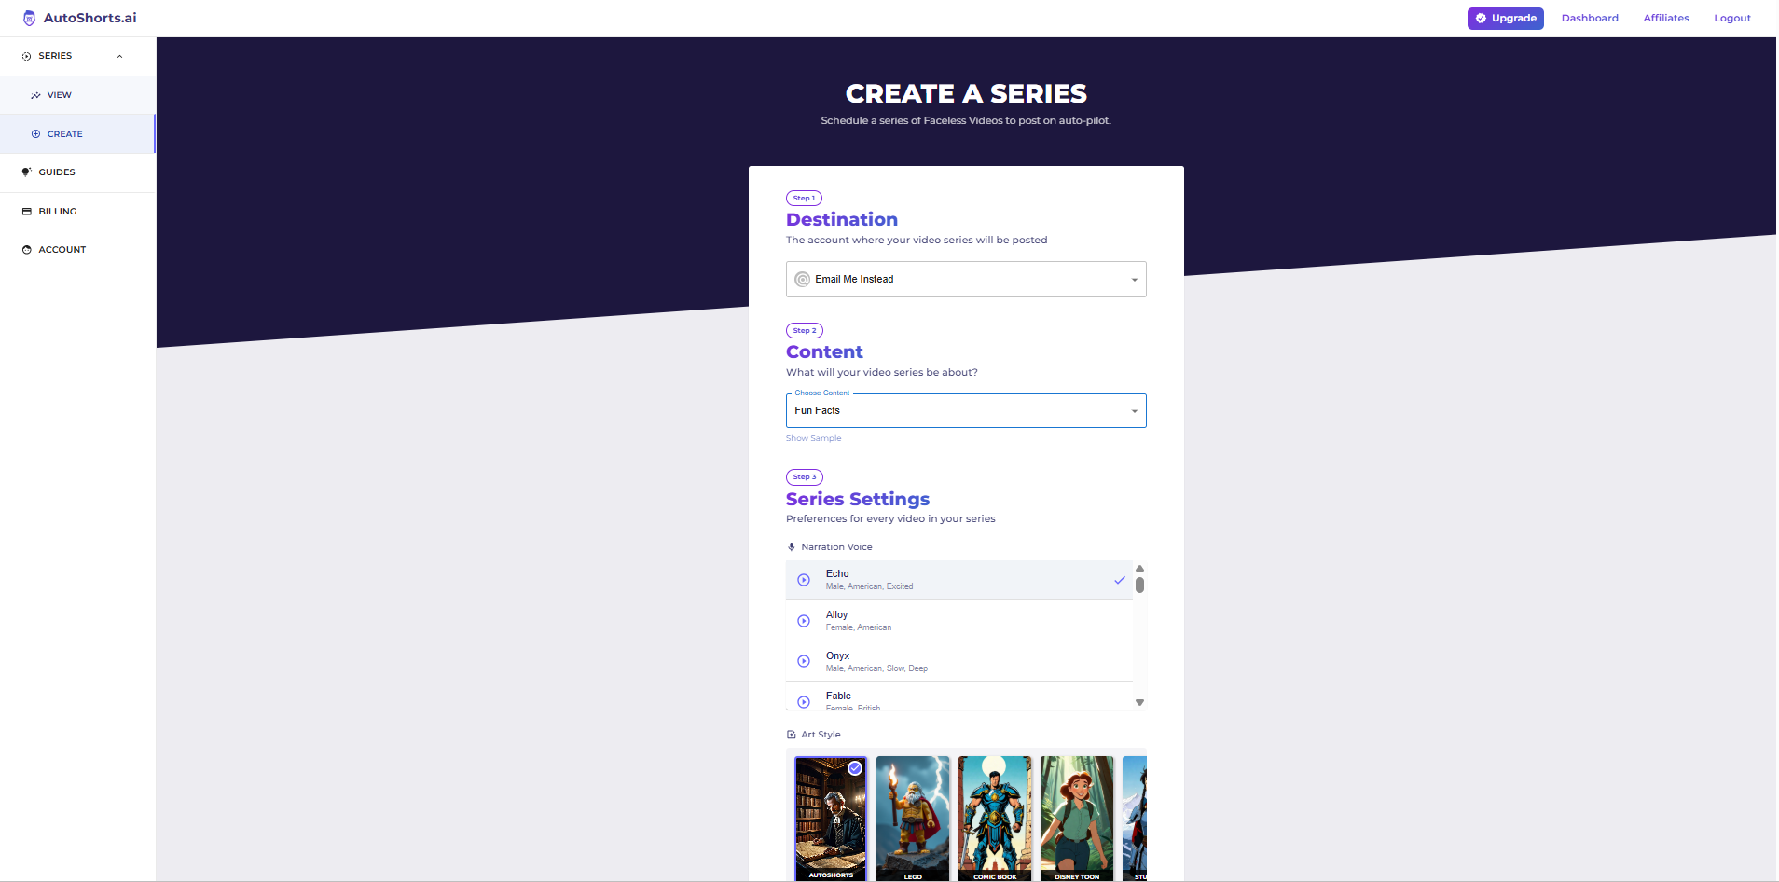Select the Echo narration voice
Viewport: 1779px width, 882px height.
pyautogui.click(x=959, y=580)
